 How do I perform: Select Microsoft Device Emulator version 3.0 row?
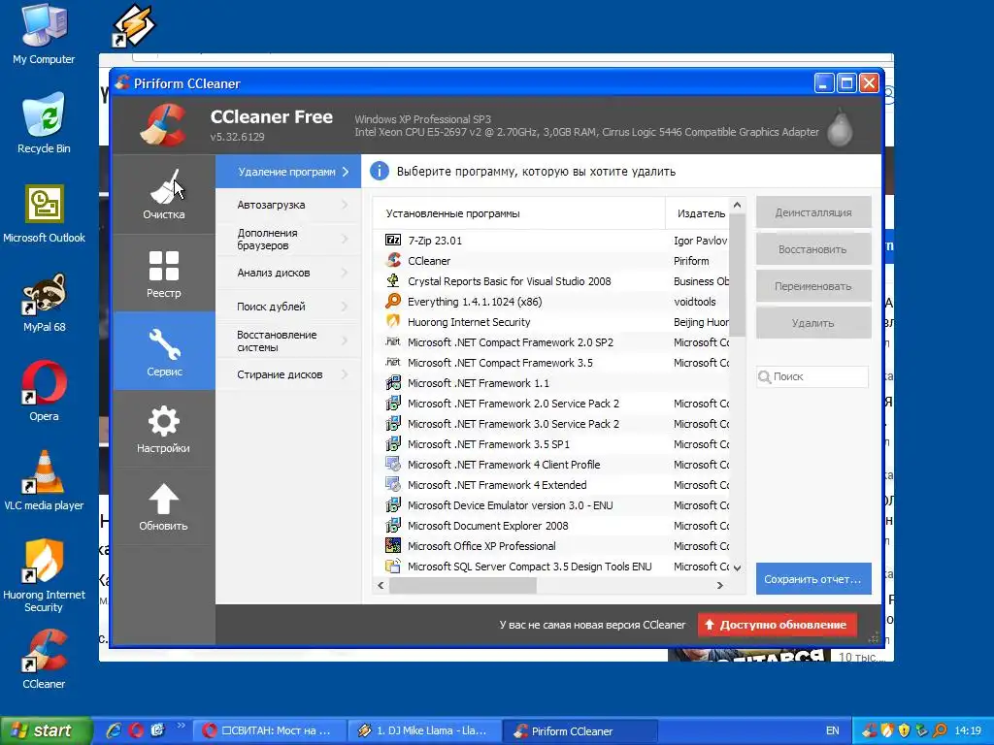pyautogui.click(x=551, y=504)
